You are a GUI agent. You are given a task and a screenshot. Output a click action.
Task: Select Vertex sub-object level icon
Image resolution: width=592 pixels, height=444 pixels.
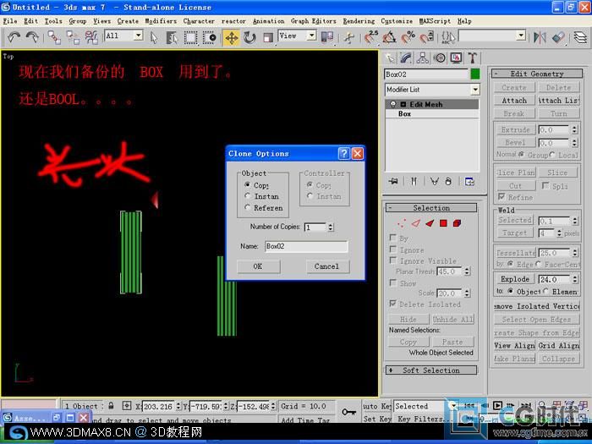[402, 223]
